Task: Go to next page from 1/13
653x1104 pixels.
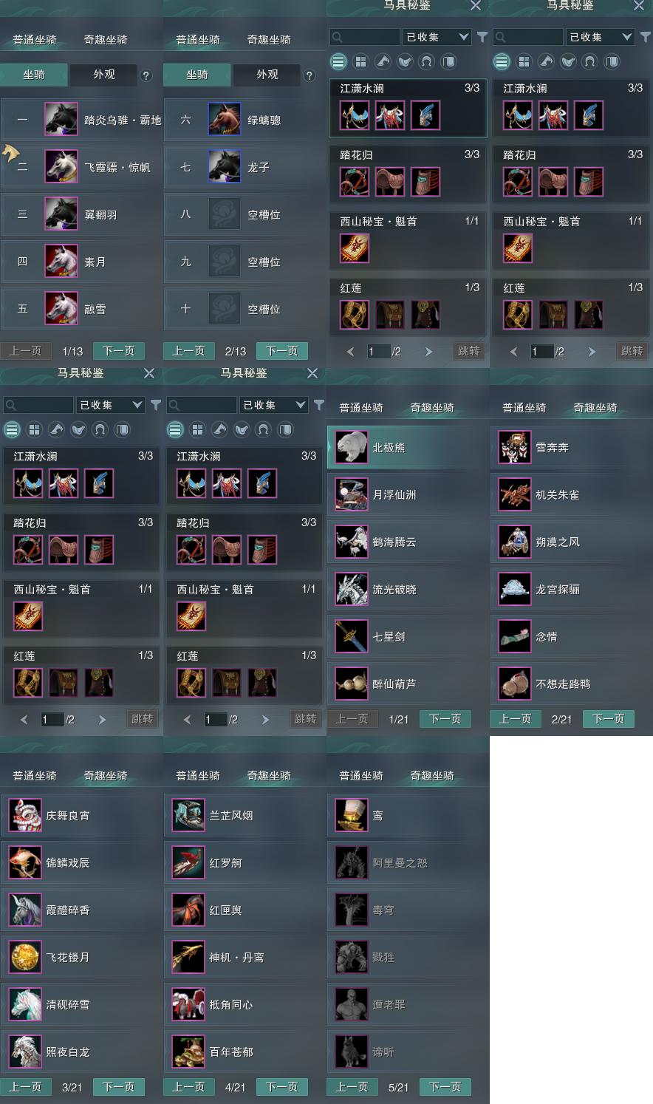Action: click(119, 351)
